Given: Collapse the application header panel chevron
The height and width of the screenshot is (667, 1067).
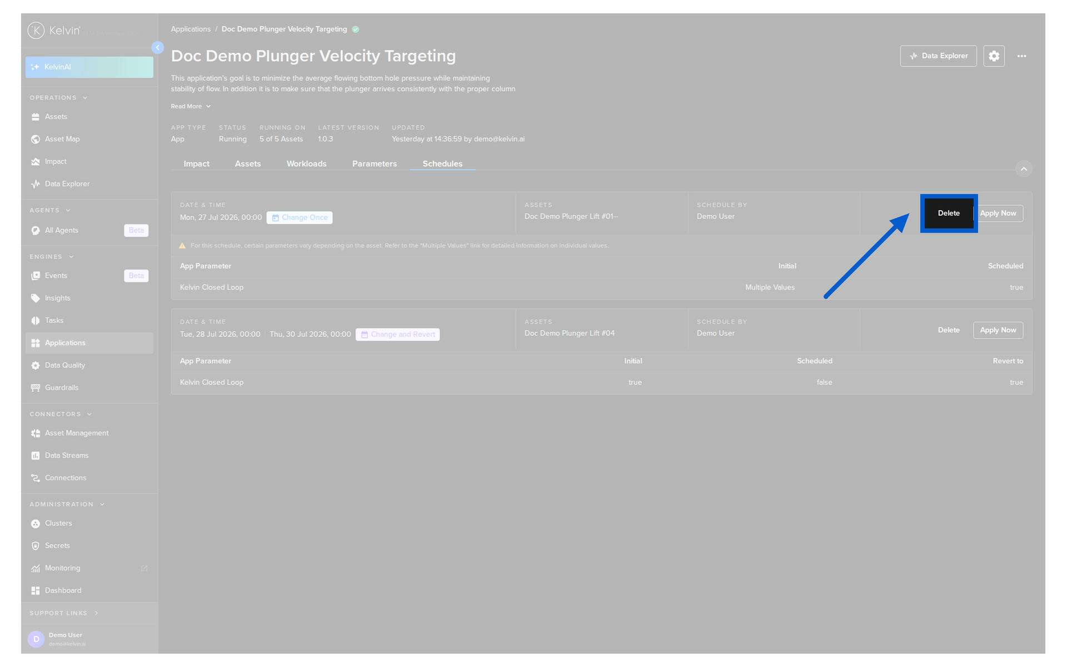Looking at the screenshot, I should click(1024, 169).
